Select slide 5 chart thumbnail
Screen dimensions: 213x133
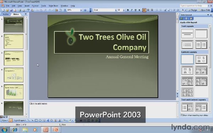13,92
